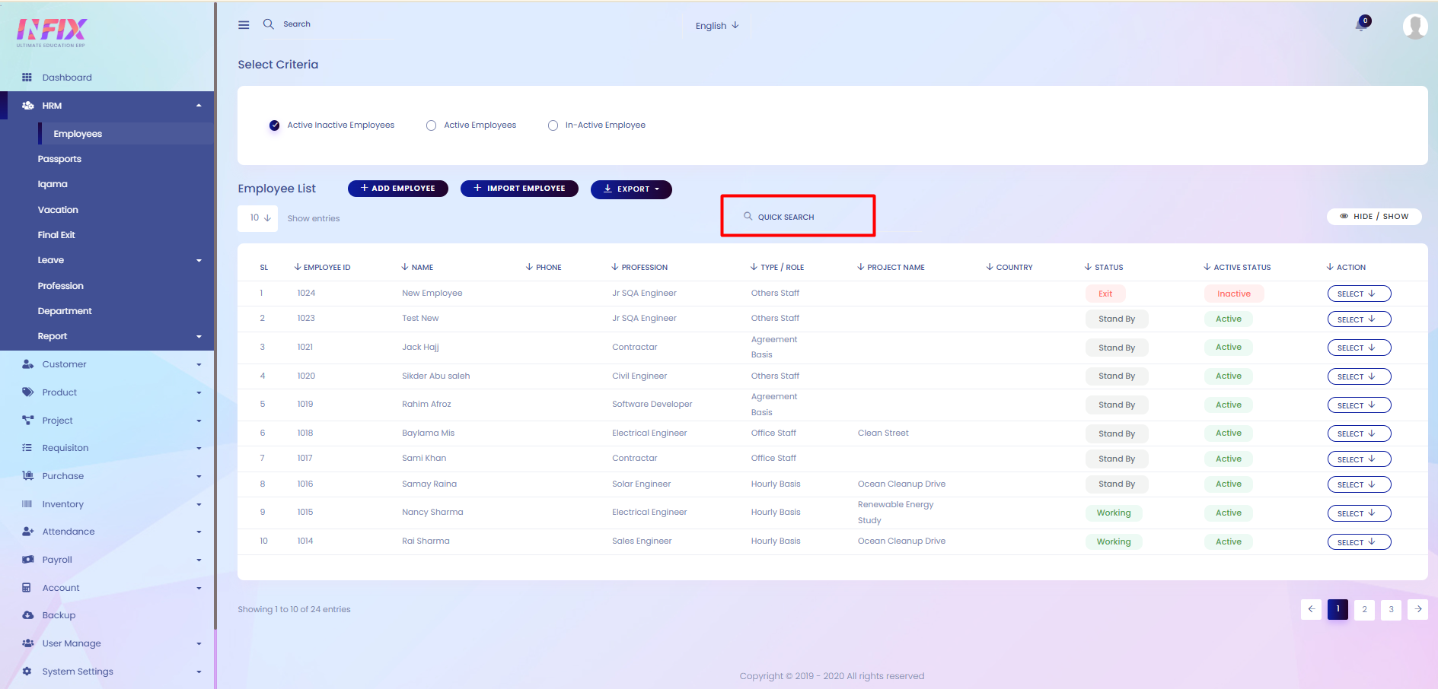The image size is (1438, 689).
Task: Click the Attendance user icon
Action: (27, 532)
